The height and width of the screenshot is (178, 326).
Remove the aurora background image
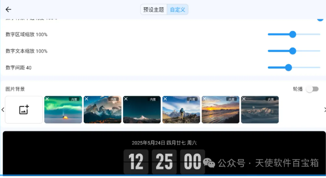[47, 99]
